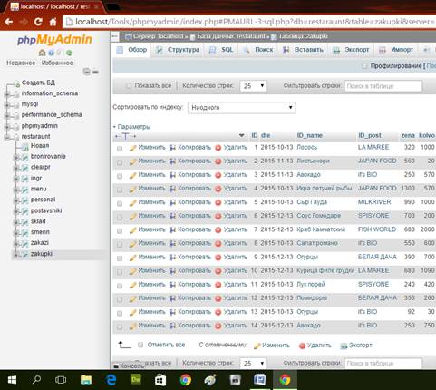The image size is (436, 390).
Task: Click the browser home icon
Action: click(53, 22)
